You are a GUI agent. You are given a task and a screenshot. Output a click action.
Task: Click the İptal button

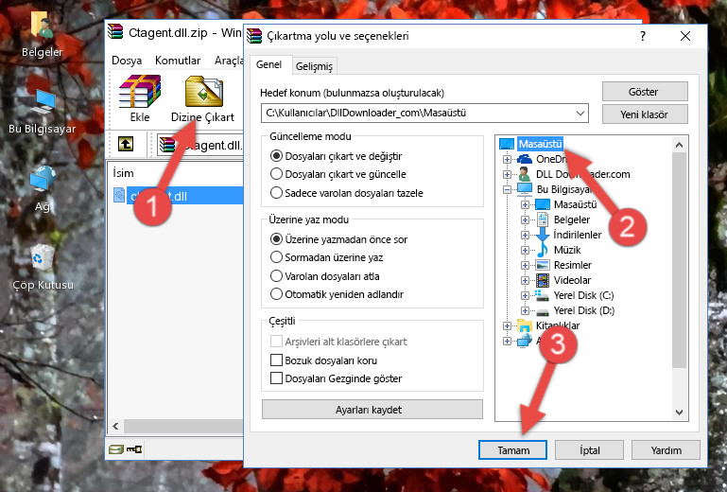click(x=589, y=449)
